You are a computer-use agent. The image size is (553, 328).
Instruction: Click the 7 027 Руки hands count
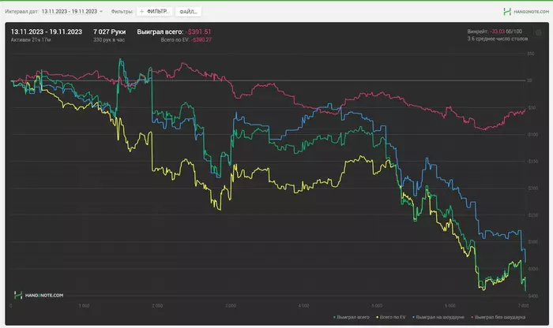109,32
